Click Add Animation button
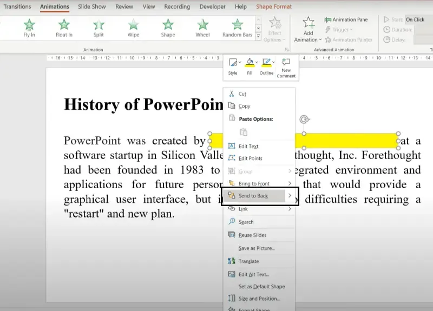Screen dimensions: 433x311 (x=308, y=30)
